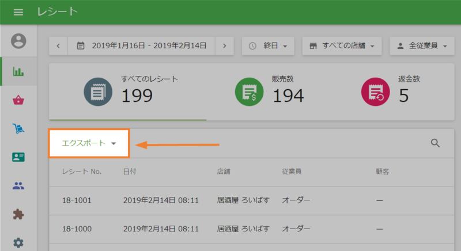Viewport: 461px width, 251px height.
Task: Open the customers people icon
Action: [x=18, y=185]
